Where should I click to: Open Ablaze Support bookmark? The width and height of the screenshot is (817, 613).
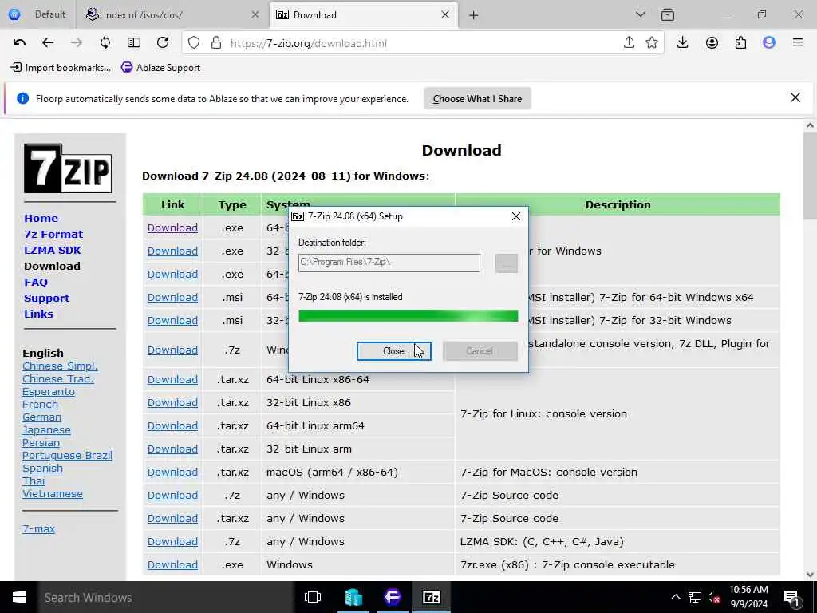(161, 68)
